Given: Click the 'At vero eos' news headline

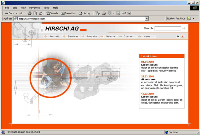Looking at the screenshot, I should (148, 79).
